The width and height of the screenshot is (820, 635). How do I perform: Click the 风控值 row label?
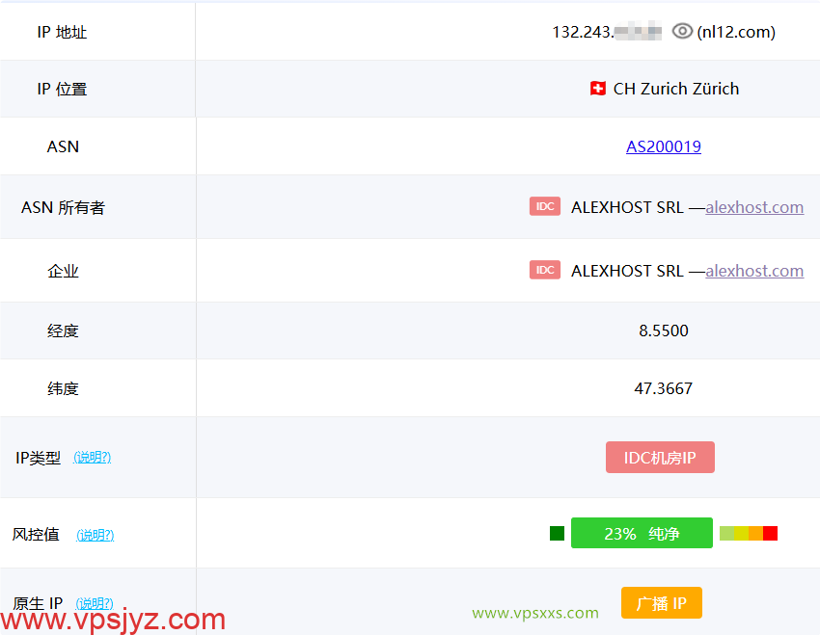click(36, 534)
